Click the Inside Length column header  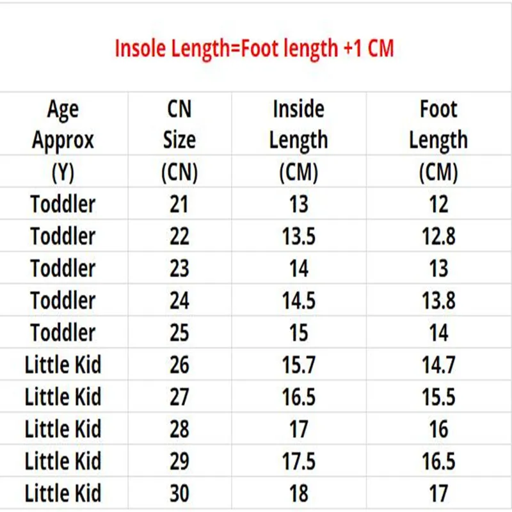pos(298,140)
